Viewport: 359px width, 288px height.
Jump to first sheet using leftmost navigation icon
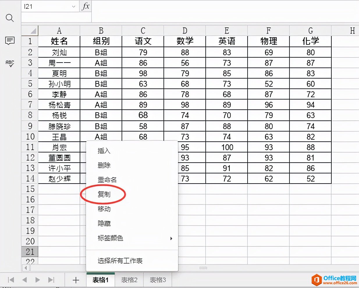pyautogui.click(x=11, y=280)
